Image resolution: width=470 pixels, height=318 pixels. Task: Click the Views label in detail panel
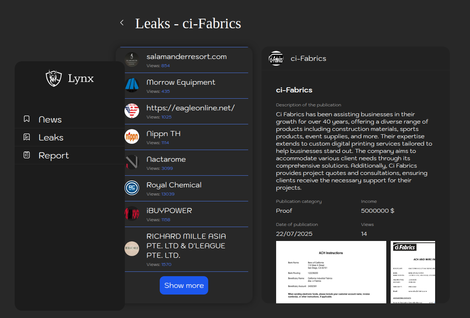pyautogui.click(x=367, y=224)
